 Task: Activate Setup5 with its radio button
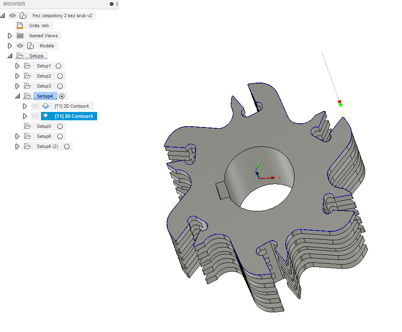tap(60, 126)
